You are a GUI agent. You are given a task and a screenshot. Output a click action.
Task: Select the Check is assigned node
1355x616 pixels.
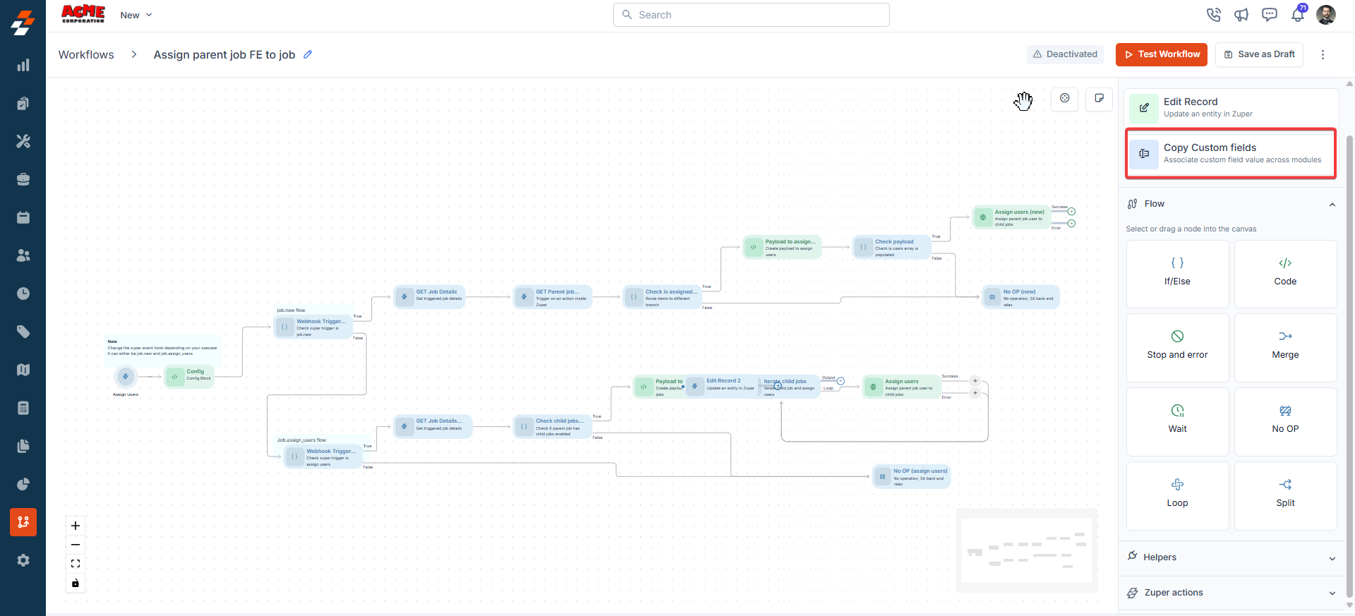(662, 297)
